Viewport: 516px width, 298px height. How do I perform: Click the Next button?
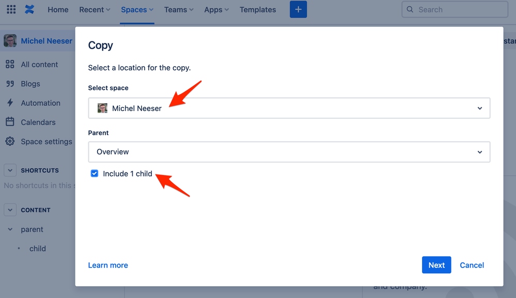coord(436,265)
